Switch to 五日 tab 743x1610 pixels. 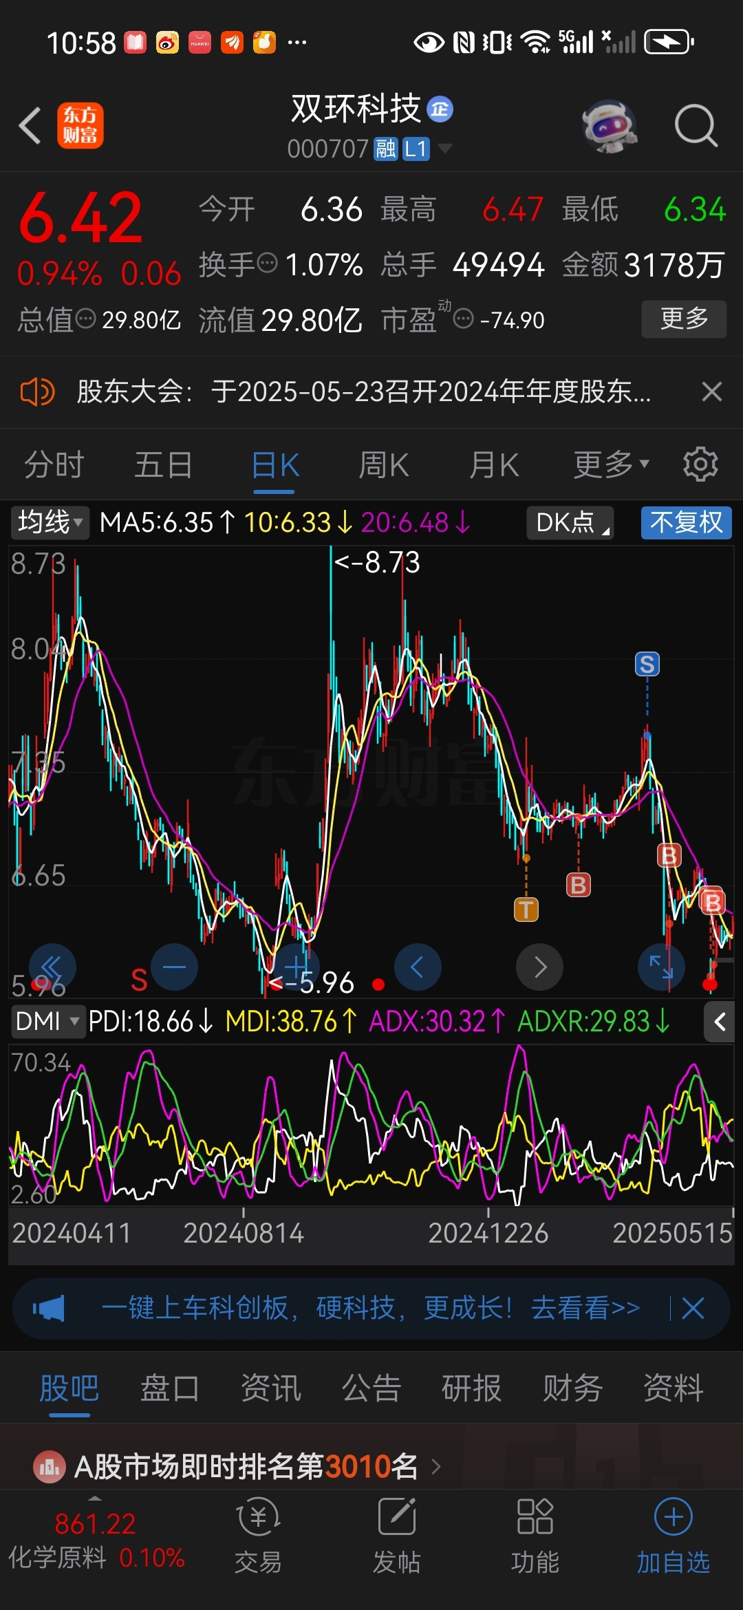click(163, 464)
